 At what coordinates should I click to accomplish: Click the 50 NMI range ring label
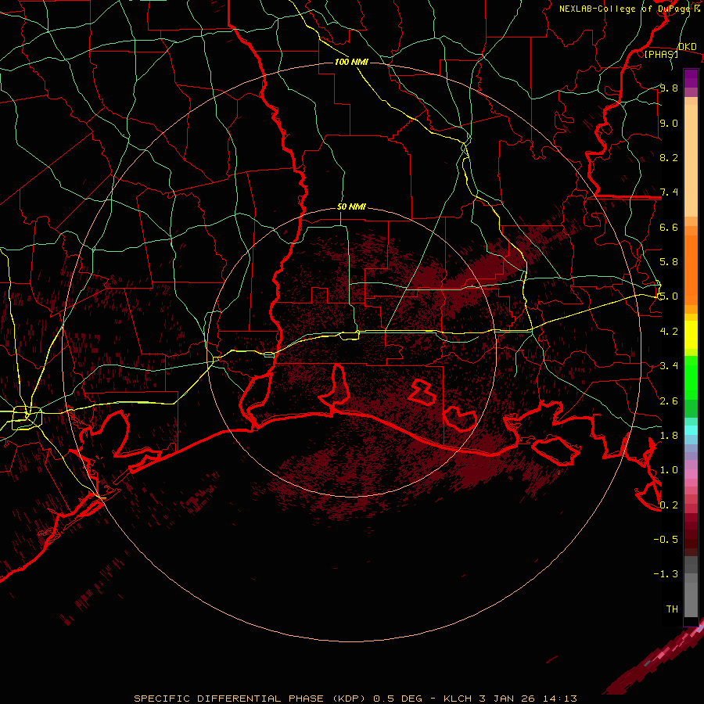coord(351,207)
